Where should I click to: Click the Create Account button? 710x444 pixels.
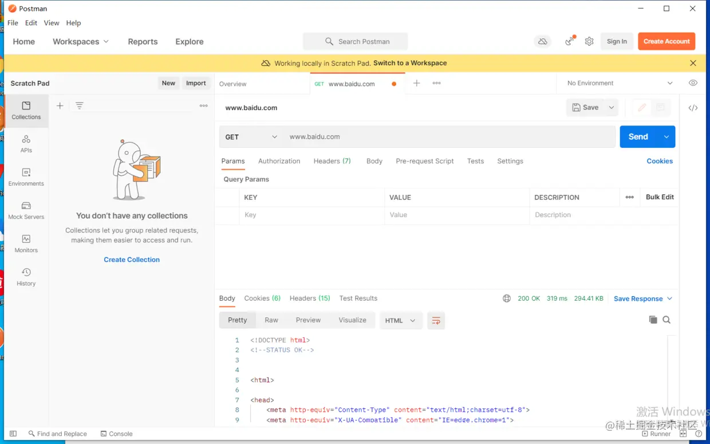point(666,41)
